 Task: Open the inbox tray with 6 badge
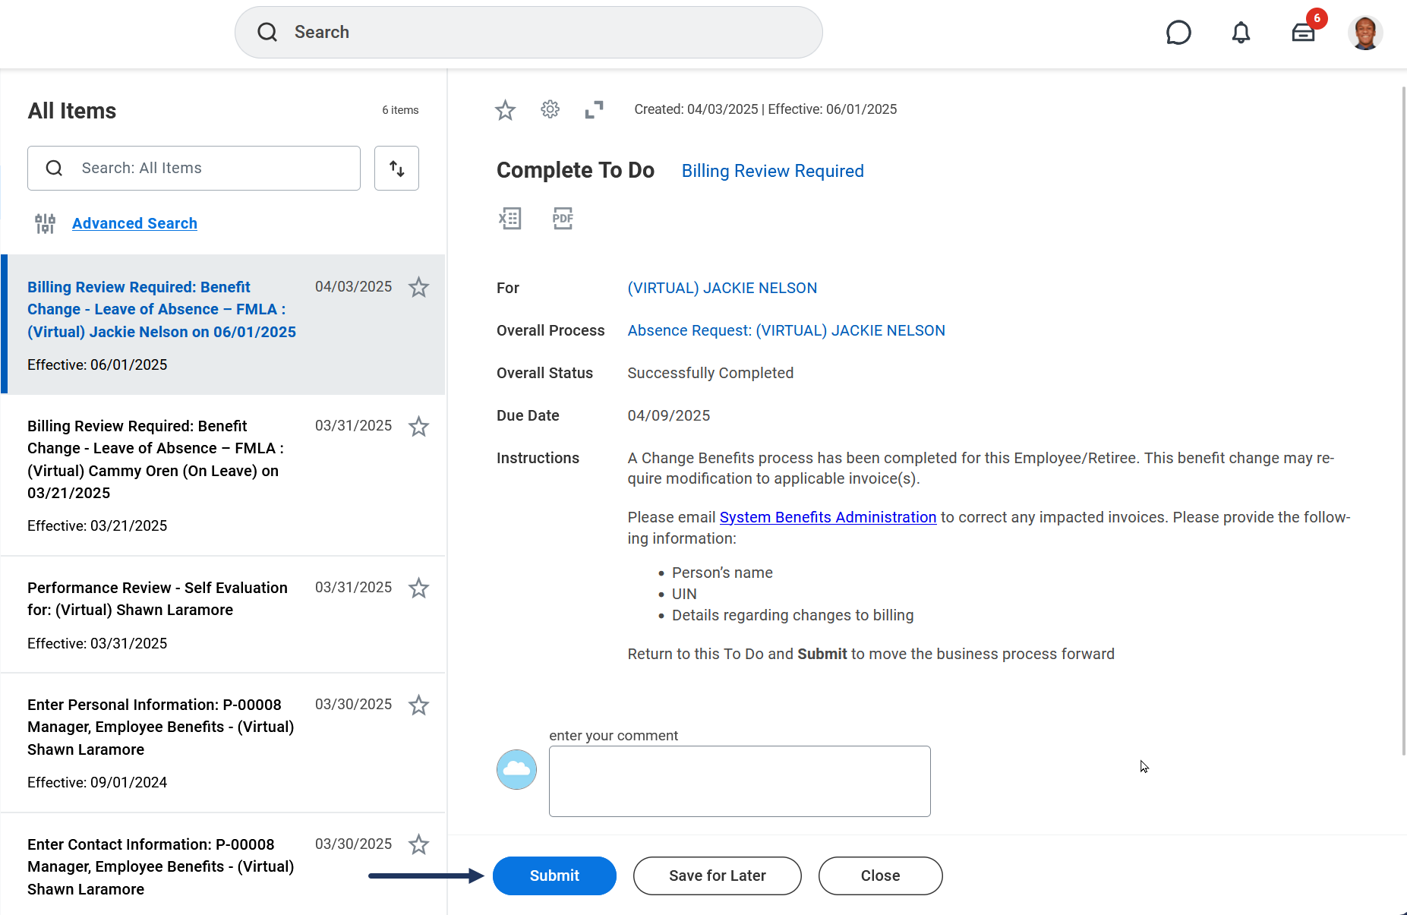pos(1304,33)
